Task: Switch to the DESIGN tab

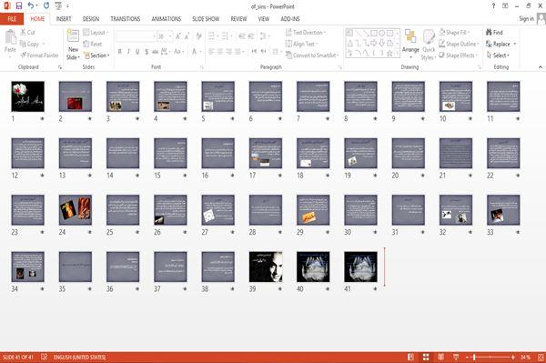Action: pos(91,19)
